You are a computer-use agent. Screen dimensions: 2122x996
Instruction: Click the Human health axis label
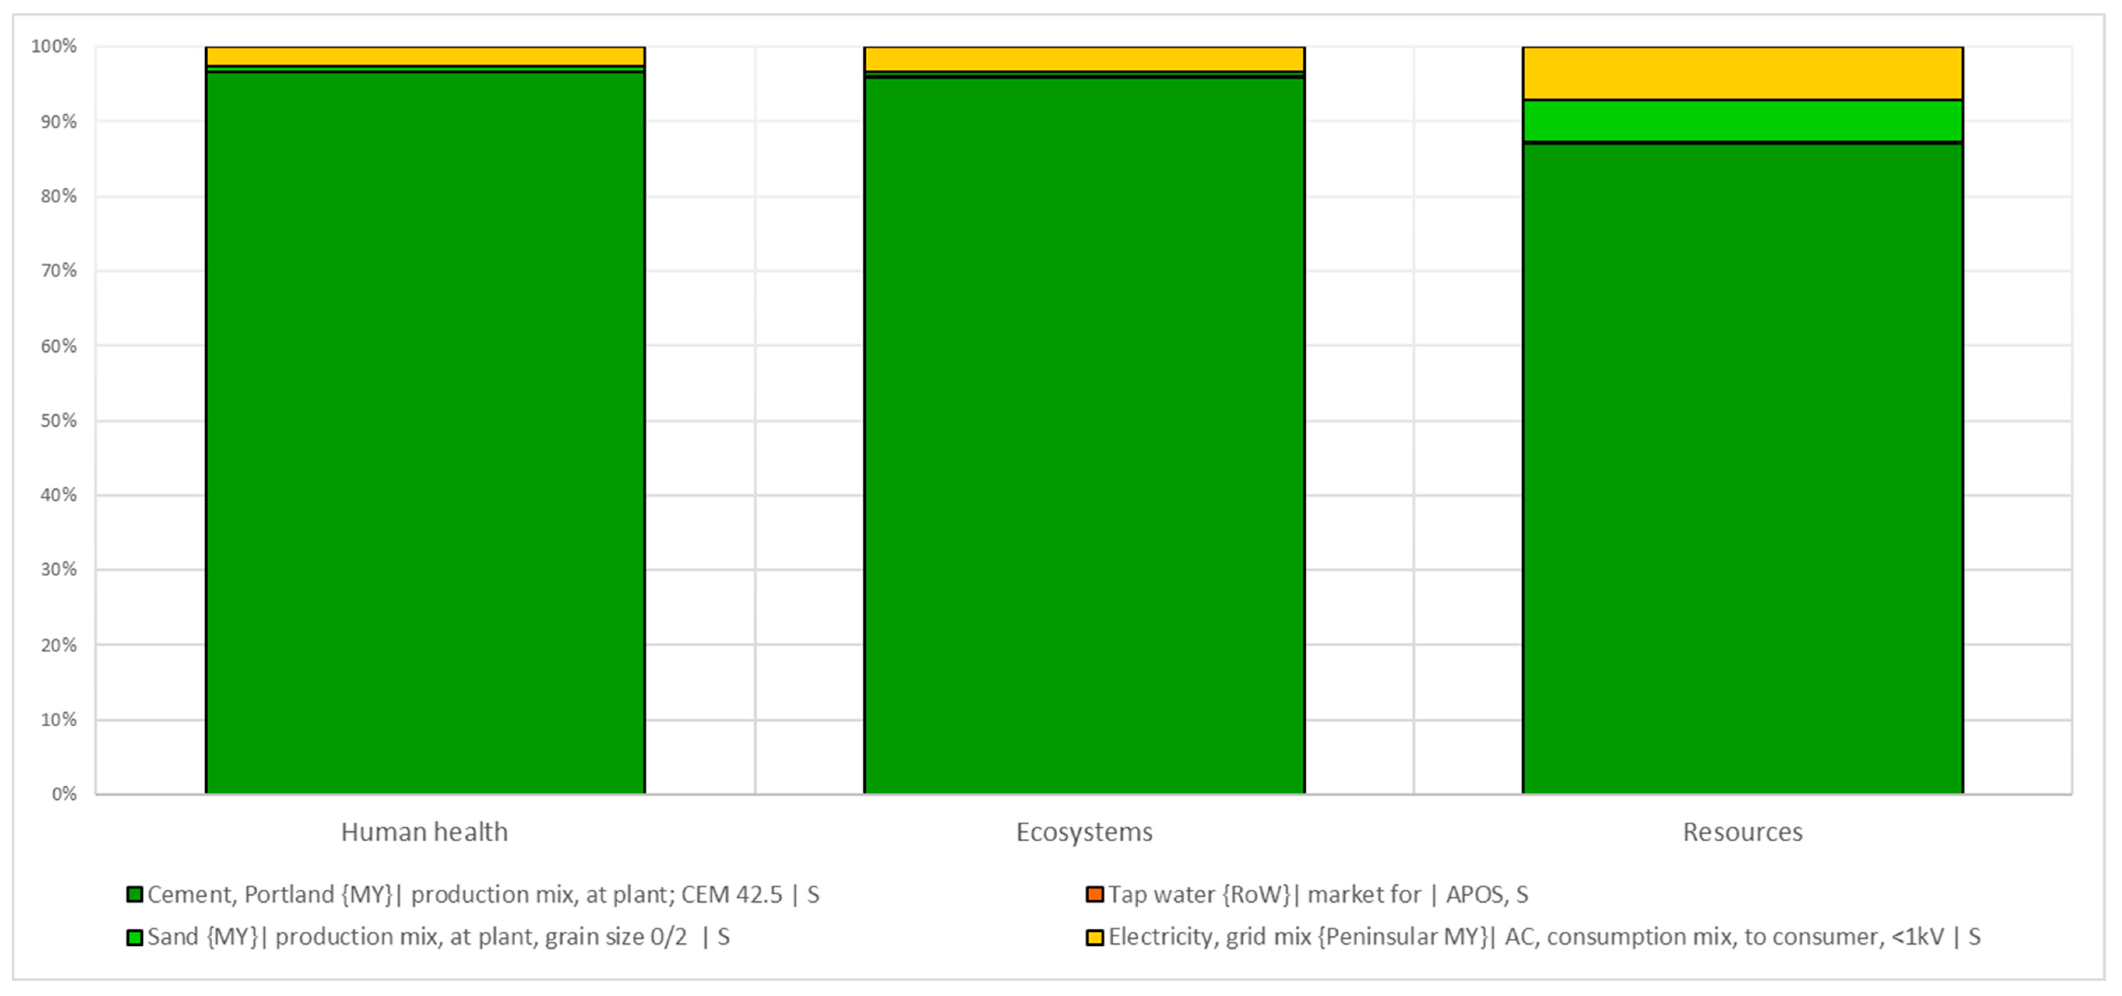[424, 832]
